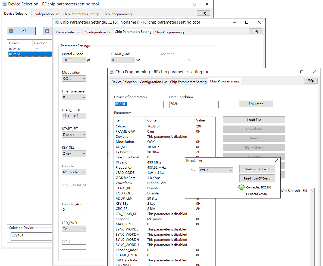Click the All devices filter button
This screenshot has width=323, height=266.
pos(21,31)
